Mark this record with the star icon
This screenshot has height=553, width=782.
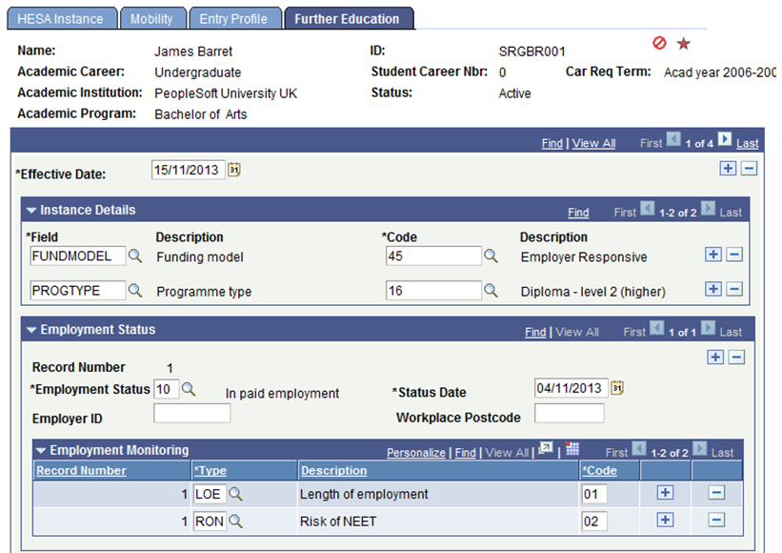(683, 43)
